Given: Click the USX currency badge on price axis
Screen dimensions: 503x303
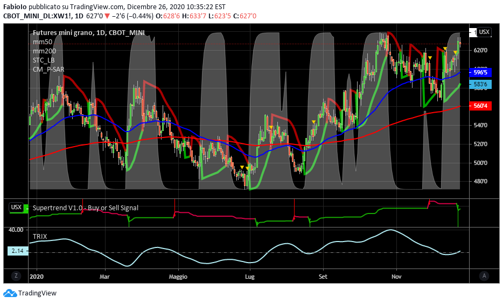Looking at the screenshot, I should (x=484, y=32).
